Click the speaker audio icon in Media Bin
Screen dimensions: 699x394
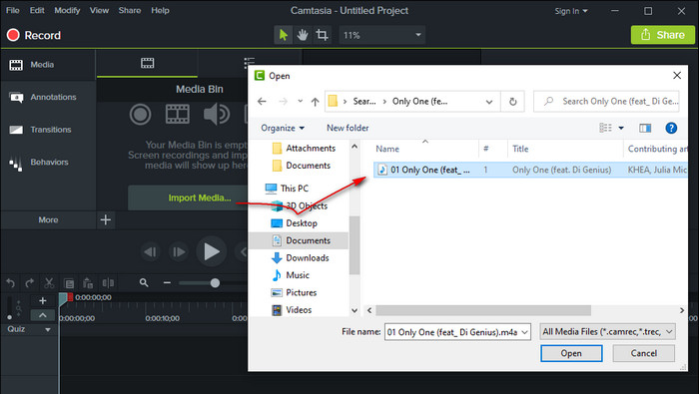pos(217,115)
